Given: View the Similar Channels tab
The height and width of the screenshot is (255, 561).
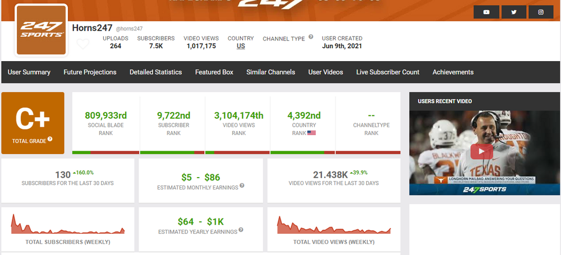Looking at the screenshot, I should pyautogui.click(x=270, y=72).
